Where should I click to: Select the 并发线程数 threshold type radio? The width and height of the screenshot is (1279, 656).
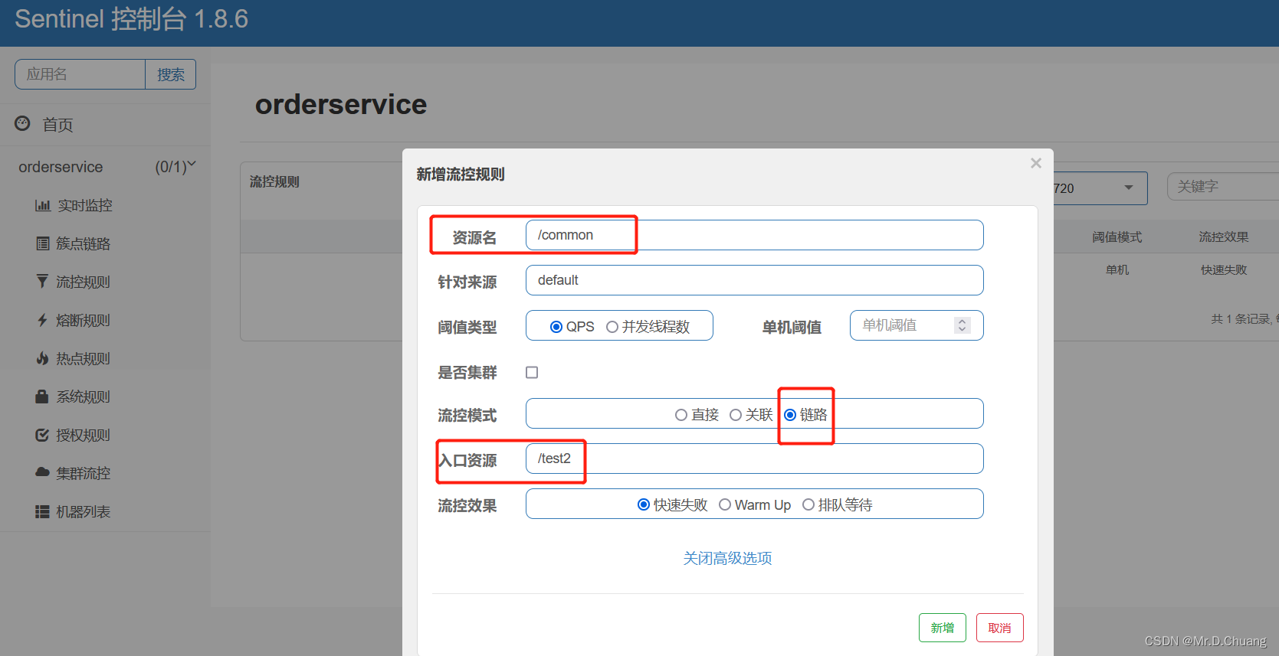[612, 327]
